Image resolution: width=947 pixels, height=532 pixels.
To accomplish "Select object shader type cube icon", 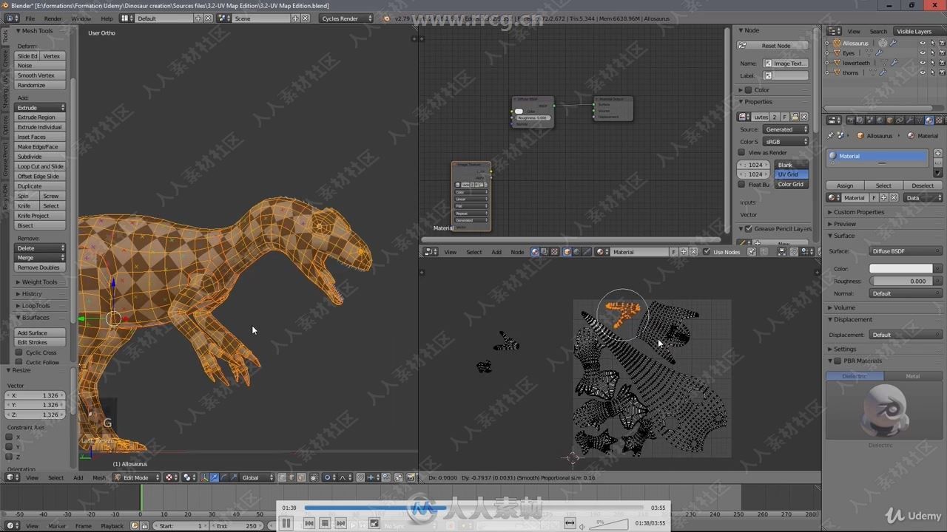I will tap(567, 252).
